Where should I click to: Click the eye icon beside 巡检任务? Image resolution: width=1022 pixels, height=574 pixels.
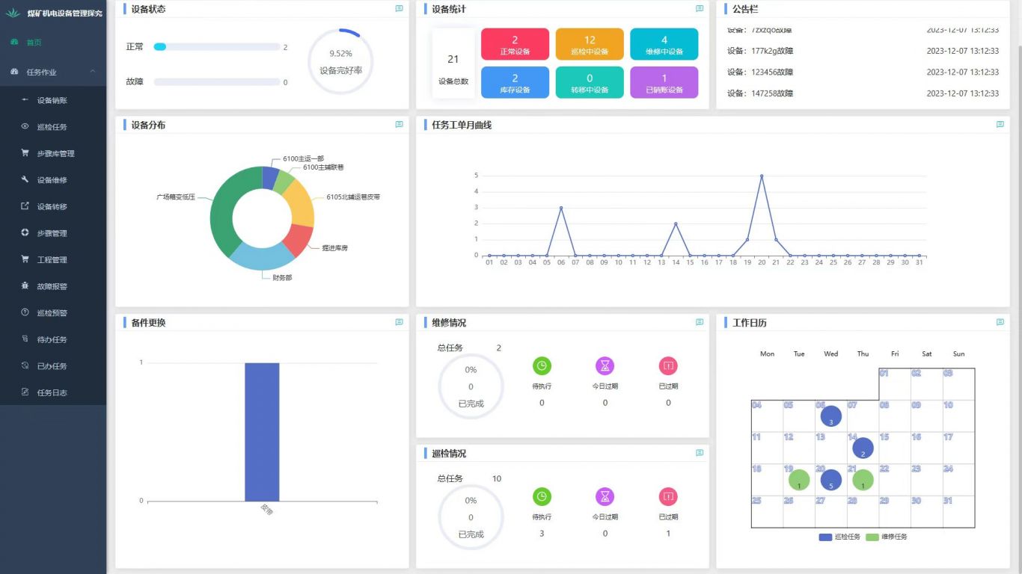click(x=25, y=126)
